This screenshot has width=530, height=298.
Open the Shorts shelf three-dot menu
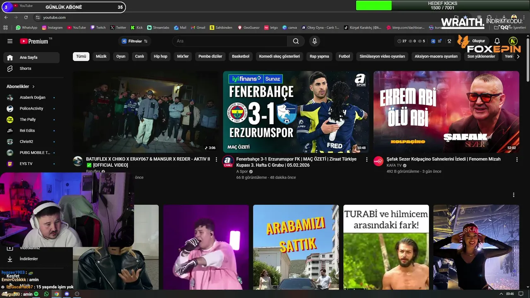pyautogui.click(x=513, y=195)
